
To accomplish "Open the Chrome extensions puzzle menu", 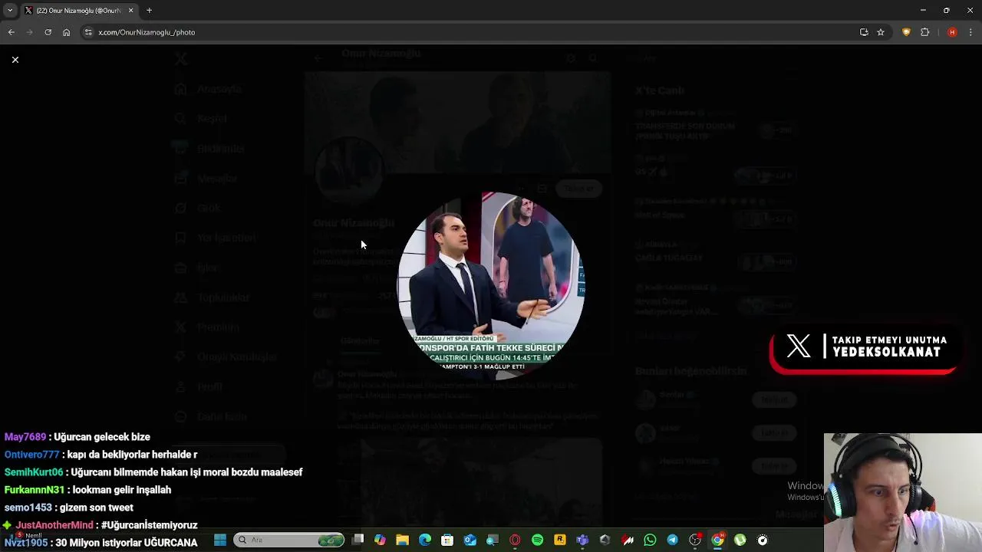I will [x=924, y=32].
